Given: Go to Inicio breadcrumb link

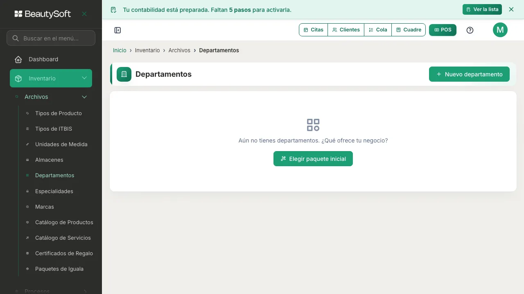Looking at the screenshot, I should click(120, 50).
